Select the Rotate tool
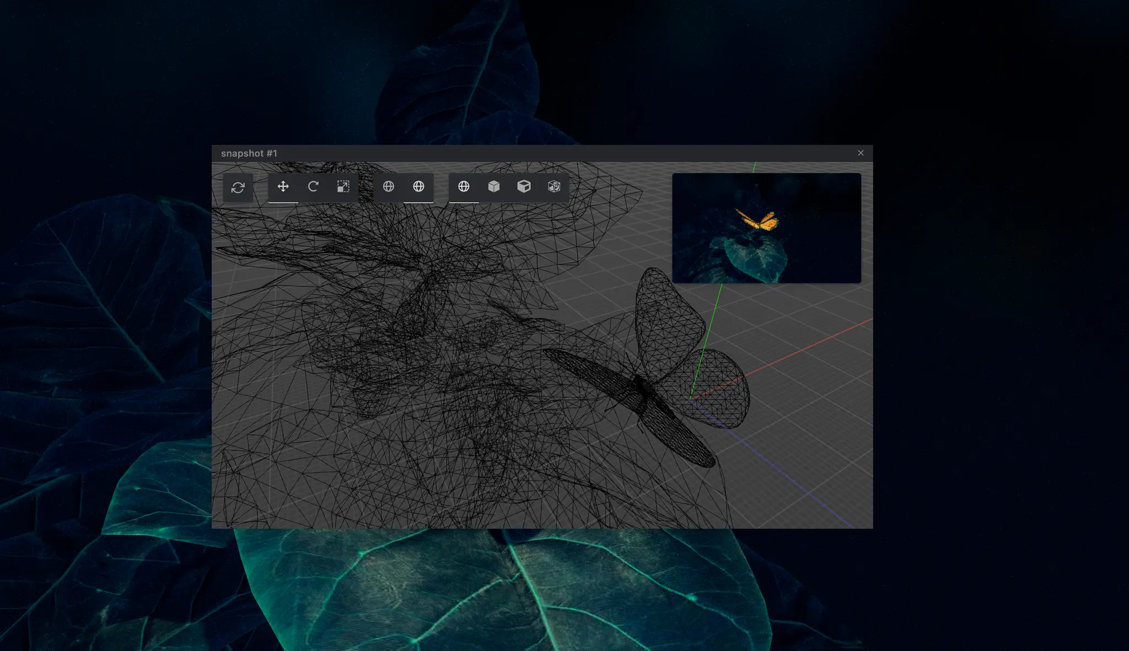The width and height of the screenshot is (1129, 651). pyautogui.click(x=313, y=187)
